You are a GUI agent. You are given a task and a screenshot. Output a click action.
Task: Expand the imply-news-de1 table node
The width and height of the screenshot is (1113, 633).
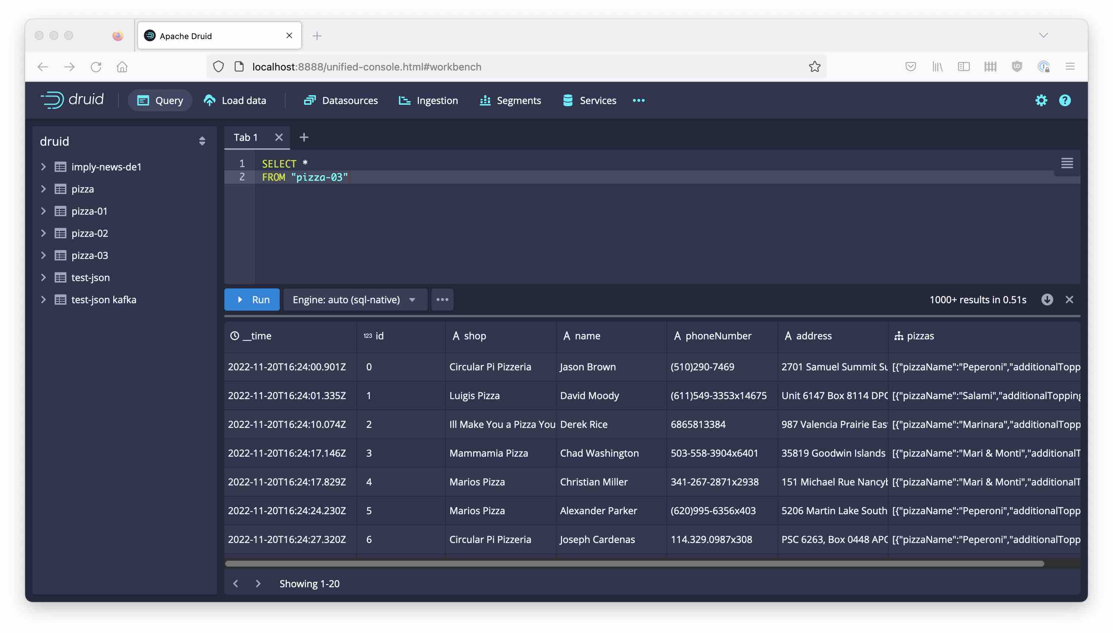(x=43, y=166)
